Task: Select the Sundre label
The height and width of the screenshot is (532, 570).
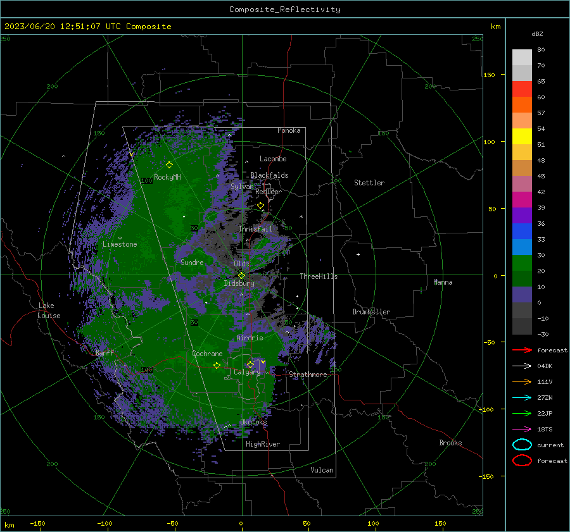Action: tap(192, 263)
